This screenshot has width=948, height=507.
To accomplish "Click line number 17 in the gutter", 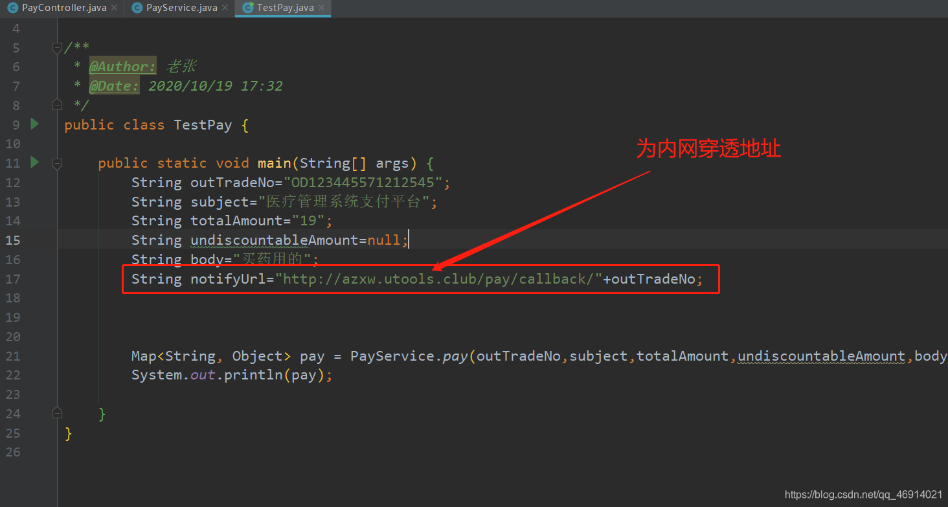I will [13, 279].
